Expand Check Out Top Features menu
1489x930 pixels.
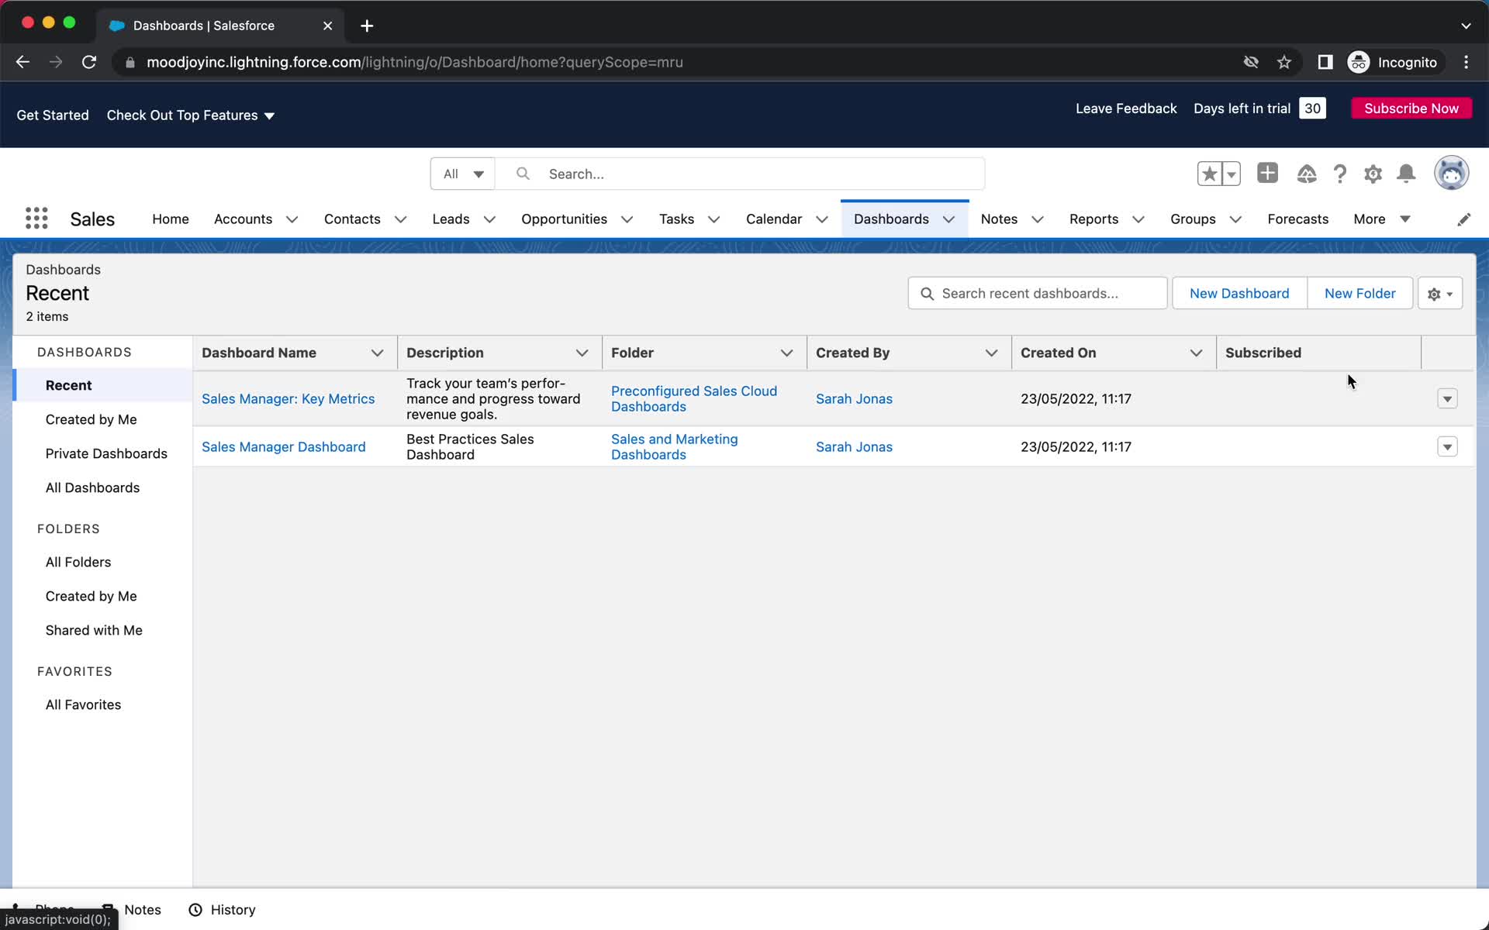(191, 115)
